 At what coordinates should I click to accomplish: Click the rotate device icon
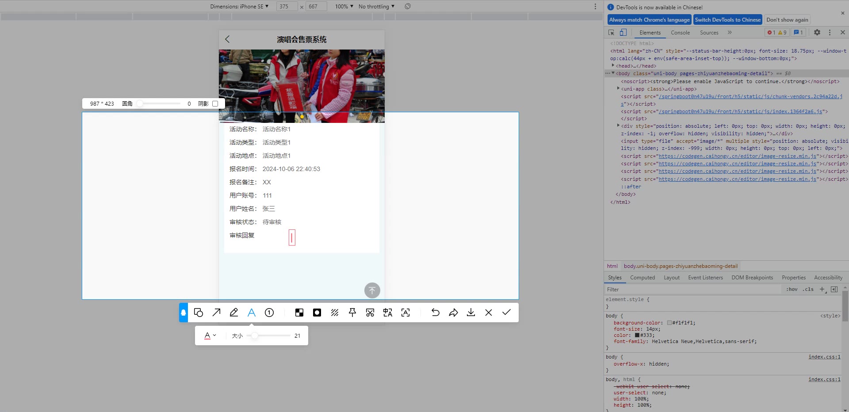point(408,6)
